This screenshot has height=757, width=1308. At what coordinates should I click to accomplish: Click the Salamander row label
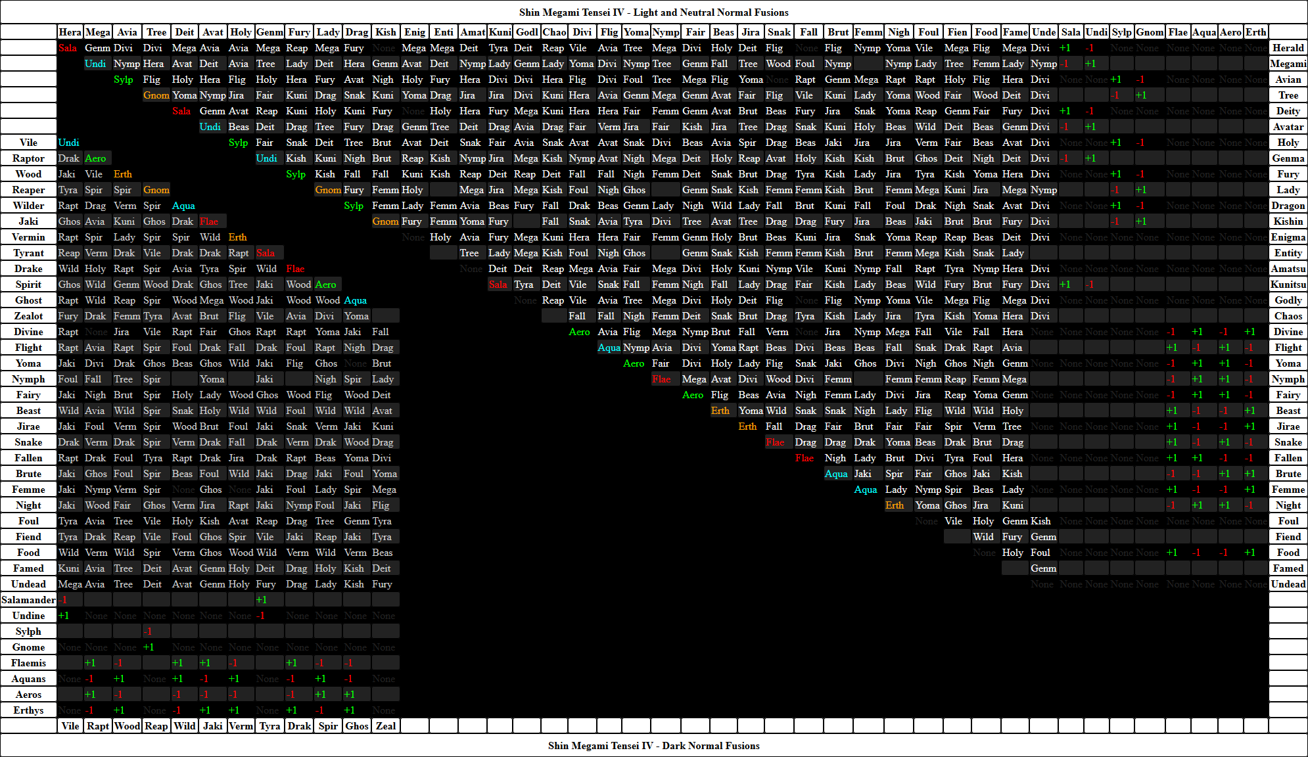(28, 599)
